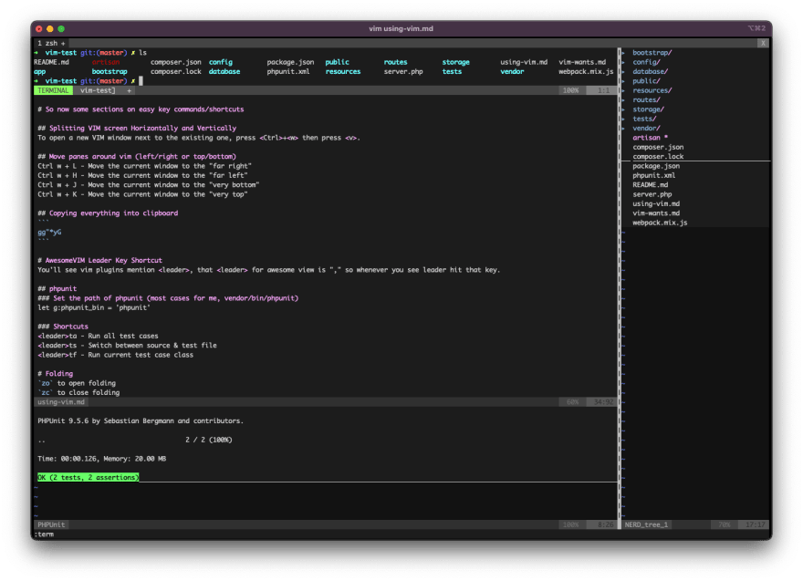Click the 60% indicator in using-vim.md status line
803x581 pixels.
click(x=572, y=402)
